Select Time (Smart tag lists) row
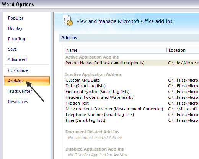 tap(132, 120)
